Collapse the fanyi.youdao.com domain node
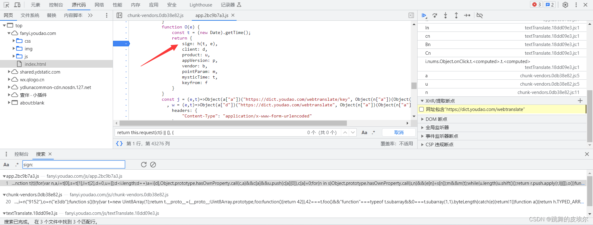593x225 pixels. click(x=9, y=33)
